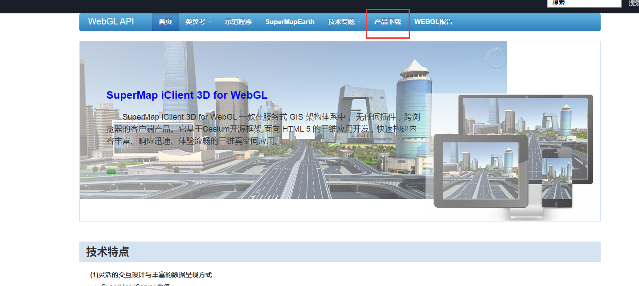Expand the 类参考 dropdown menu
This screenshot has width=639, height=286.
pyautogui.click(x=198, y=22)
